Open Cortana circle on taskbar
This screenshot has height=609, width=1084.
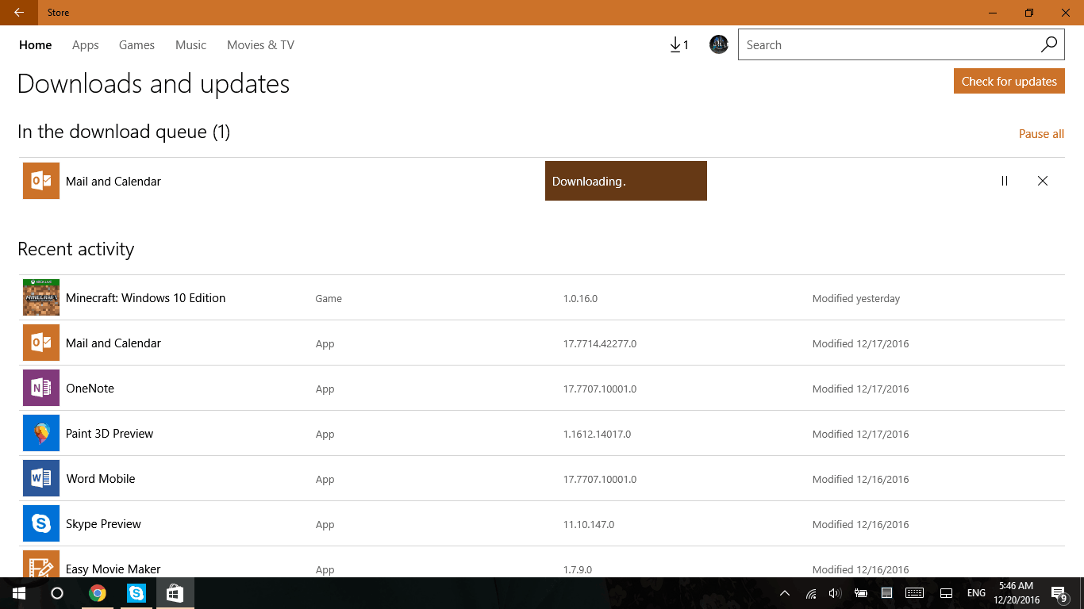(57, 593)
